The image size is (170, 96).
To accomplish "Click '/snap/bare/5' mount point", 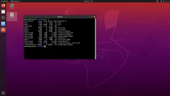I will tap(63, 41).
